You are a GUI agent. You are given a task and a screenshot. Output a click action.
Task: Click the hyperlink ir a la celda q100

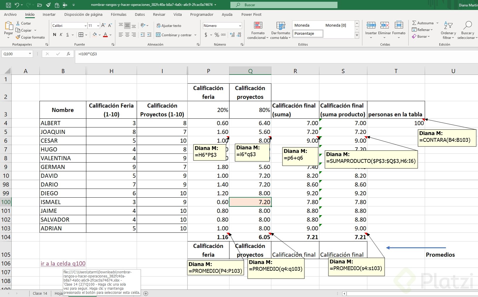(x=63, y=263)
